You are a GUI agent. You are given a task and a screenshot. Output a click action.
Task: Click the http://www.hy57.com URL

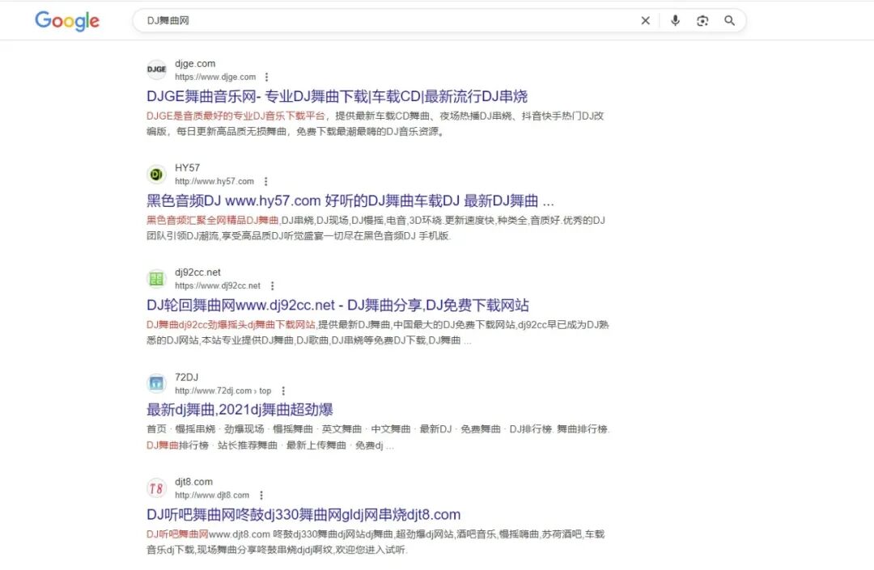214,181
